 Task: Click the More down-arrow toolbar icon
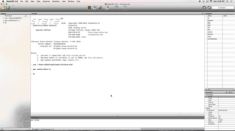pyautogui.click(x=204, y=7)
